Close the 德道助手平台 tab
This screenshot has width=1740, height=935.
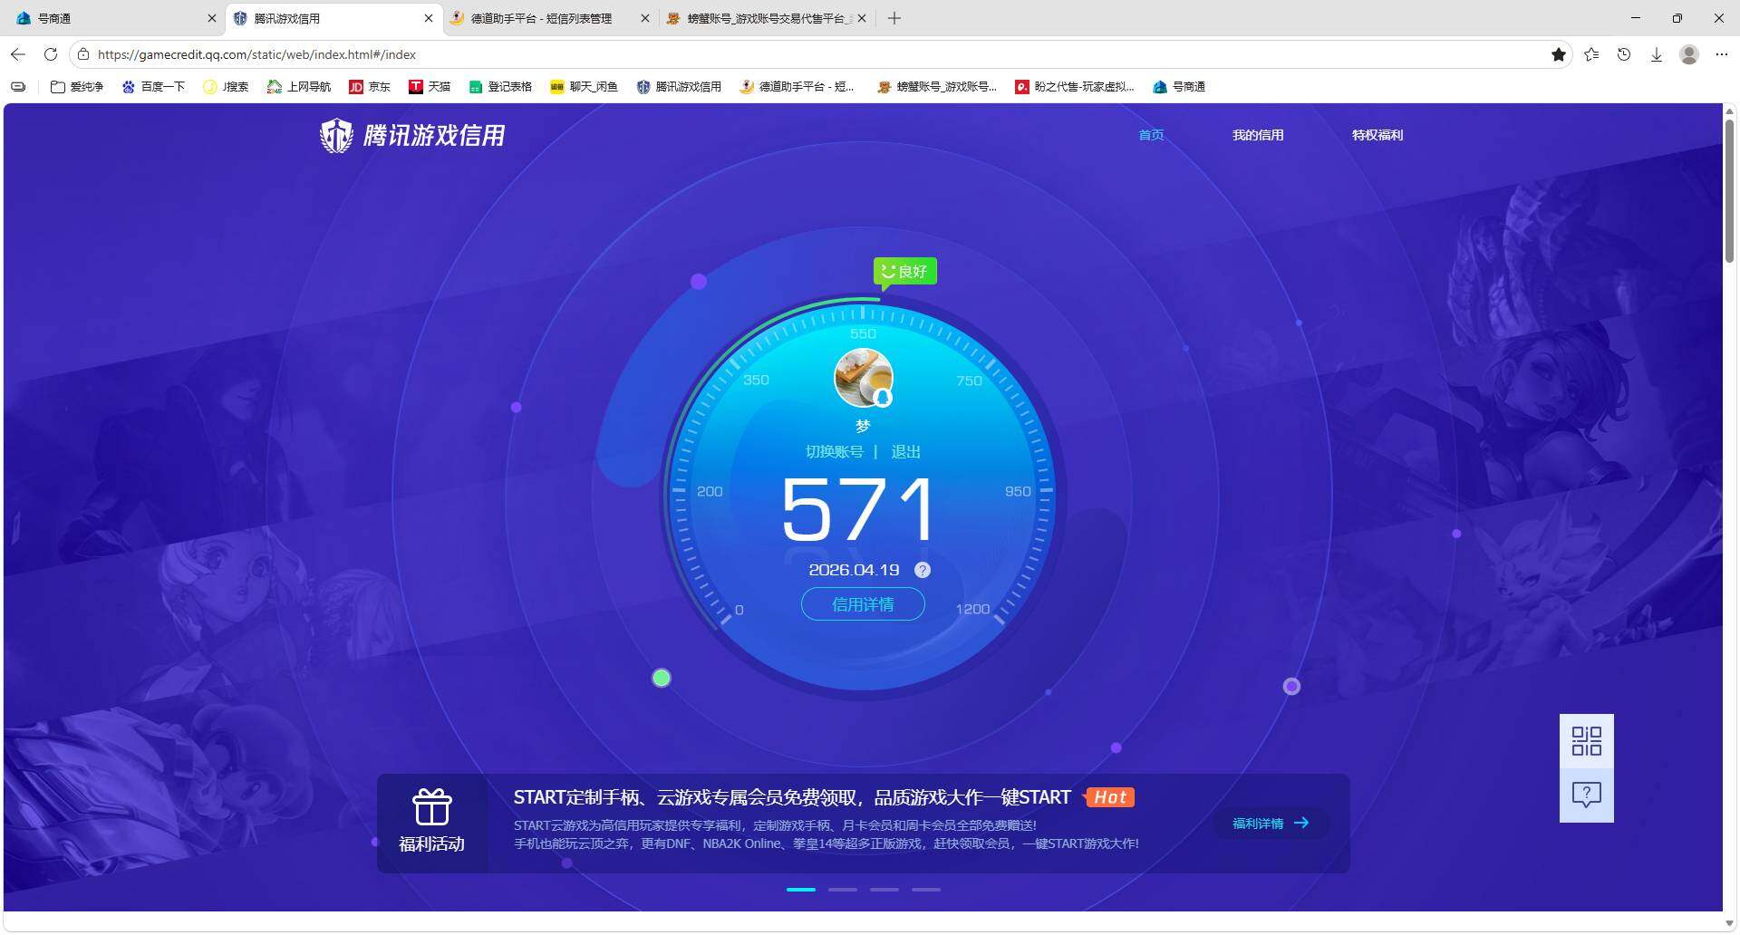[x=645, y=18]
